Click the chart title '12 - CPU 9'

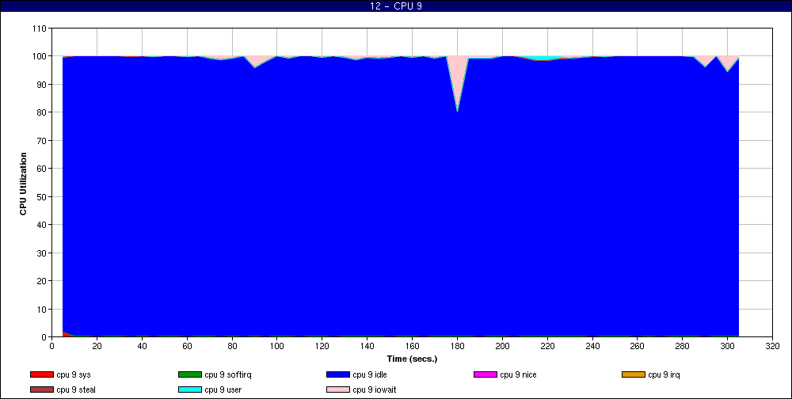pos(396,6)
